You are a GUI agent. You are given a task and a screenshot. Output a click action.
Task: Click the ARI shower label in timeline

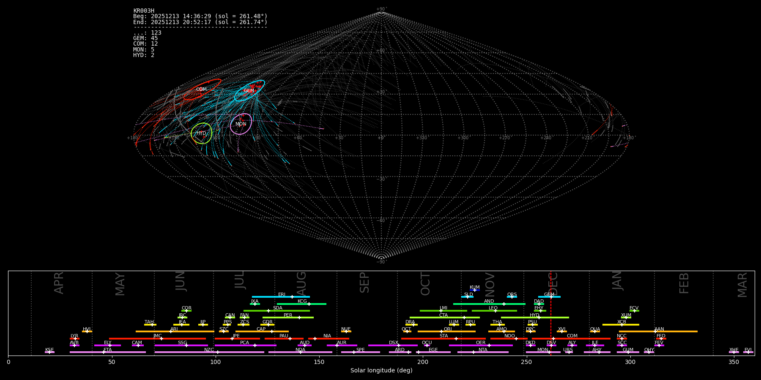[x=174, y=329]
